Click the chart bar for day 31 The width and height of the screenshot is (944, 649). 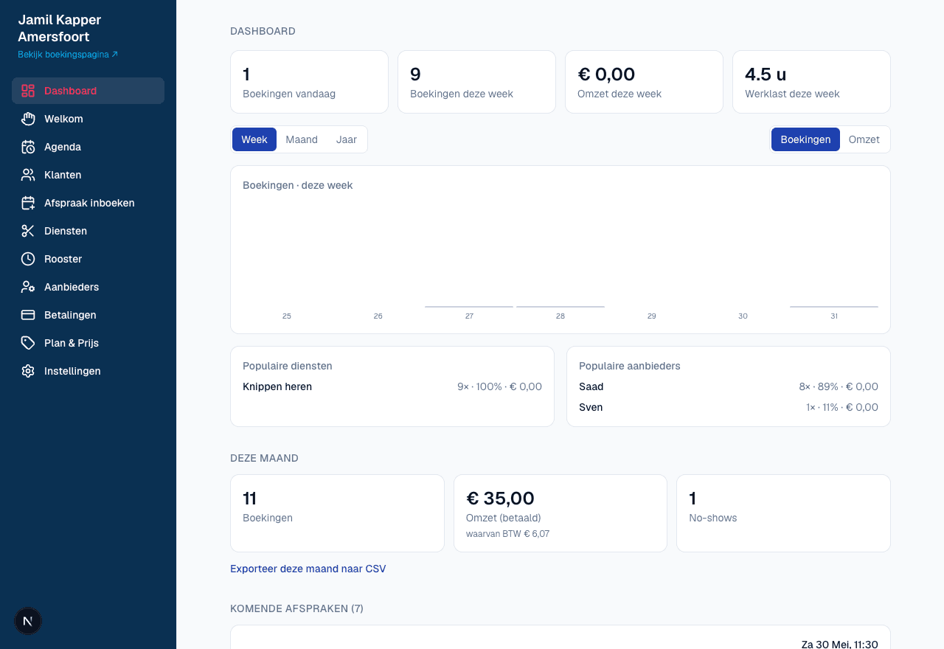[834, 306]
